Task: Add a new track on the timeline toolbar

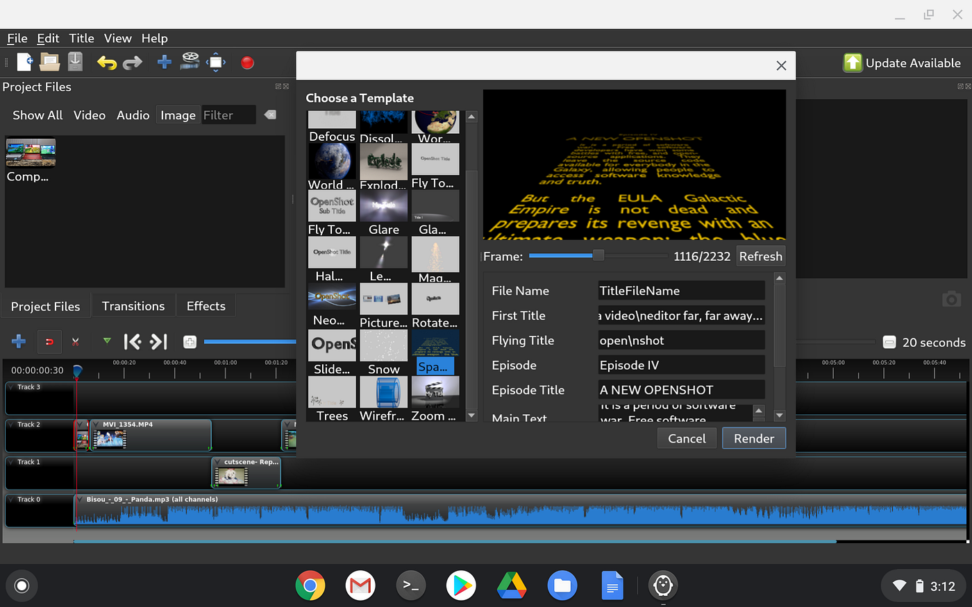Action: tap(19, 341)
